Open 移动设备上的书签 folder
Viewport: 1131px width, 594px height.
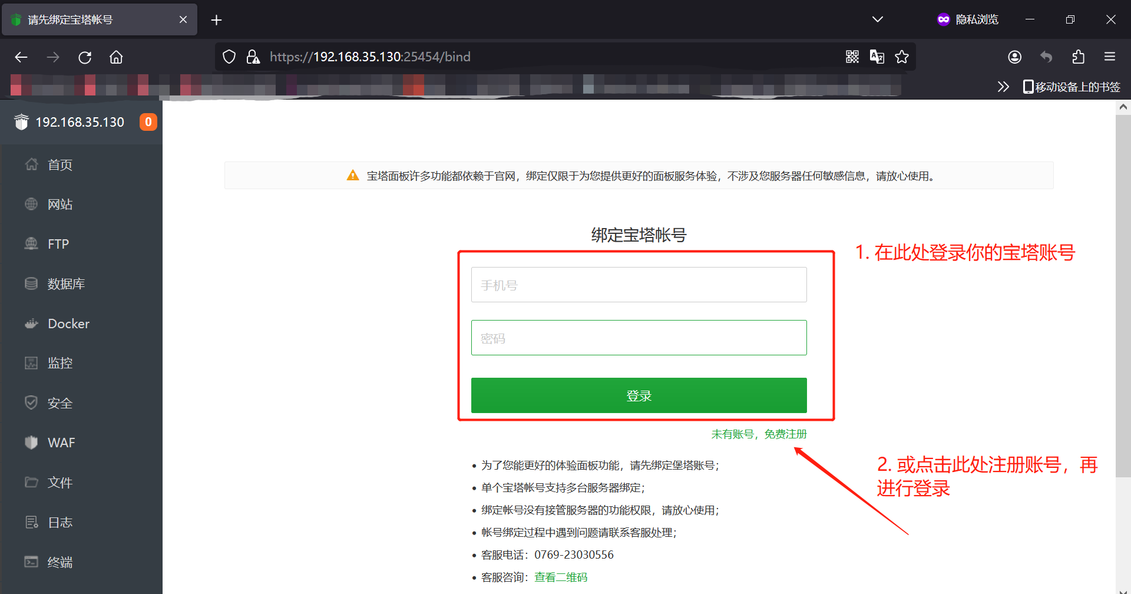pyautogui.click(x=1072, y=87)
